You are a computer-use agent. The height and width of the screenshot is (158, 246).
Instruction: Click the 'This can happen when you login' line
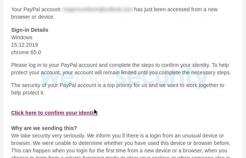click(119, 151)
